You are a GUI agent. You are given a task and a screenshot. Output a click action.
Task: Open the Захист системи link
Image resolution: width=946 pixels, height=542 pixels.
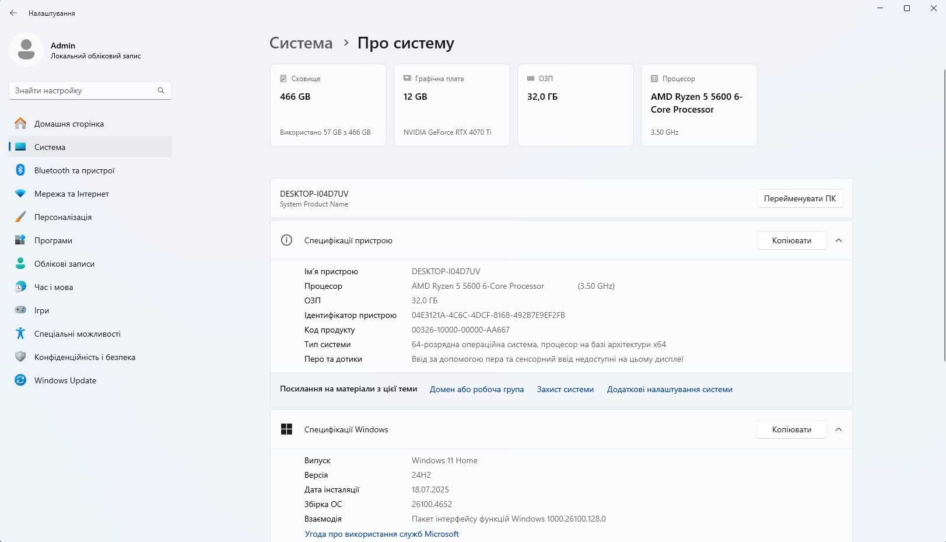565,389
